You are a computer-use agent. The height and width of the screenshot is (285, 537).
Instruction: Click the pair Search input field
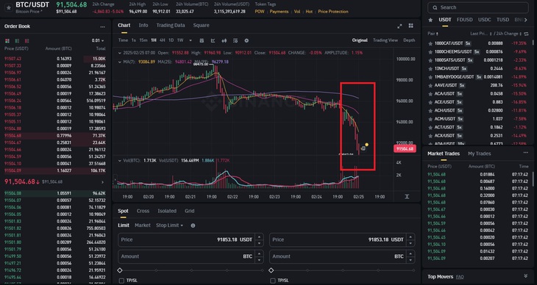(478, 7)
